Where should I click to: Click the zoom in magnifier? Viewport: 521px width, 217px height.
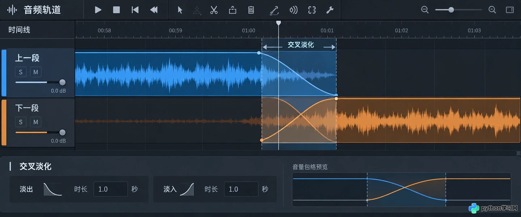492,10
